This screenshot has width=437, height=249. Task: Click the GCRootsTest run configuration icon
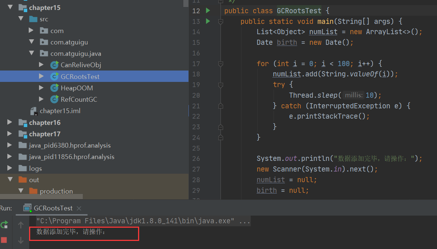[x=27, y=208]
